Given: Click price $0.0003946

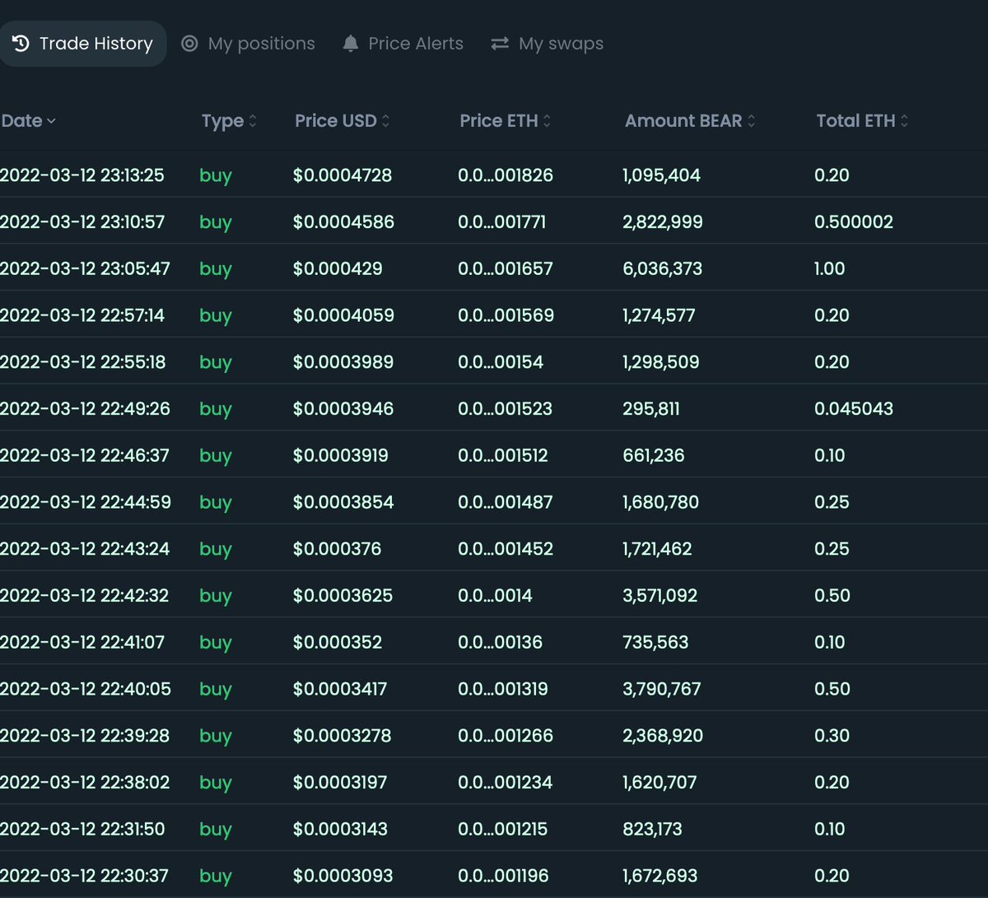Looking at the screenshot, I should click(343, 409).
